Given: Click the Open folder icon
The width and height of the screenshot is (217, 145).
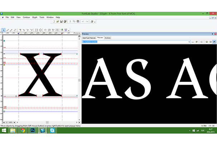Looking at the screenshot, I should (57, 22).
